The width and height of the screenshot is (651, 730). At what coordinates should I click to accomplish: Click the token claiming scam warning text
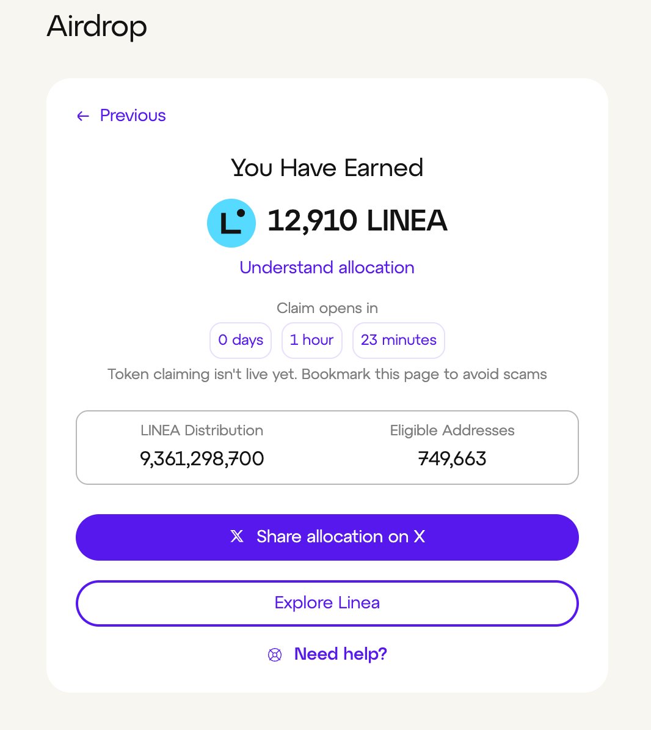point(327,374)
